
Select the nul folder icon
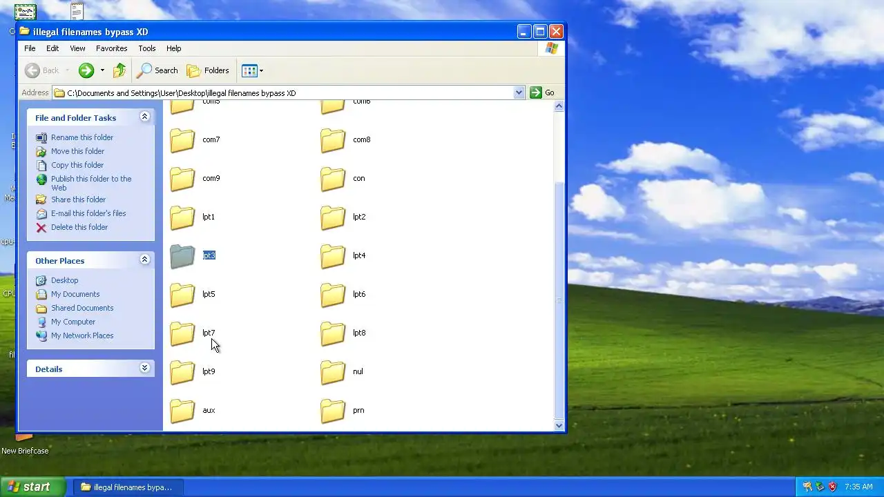(x=333, y=371)
